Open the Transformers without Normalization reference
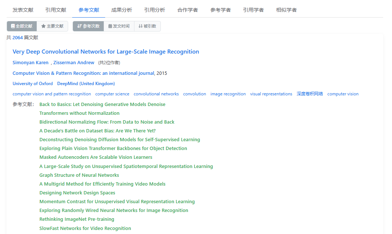The height and width of the screenshot is (234, 392). coord(79,113)
